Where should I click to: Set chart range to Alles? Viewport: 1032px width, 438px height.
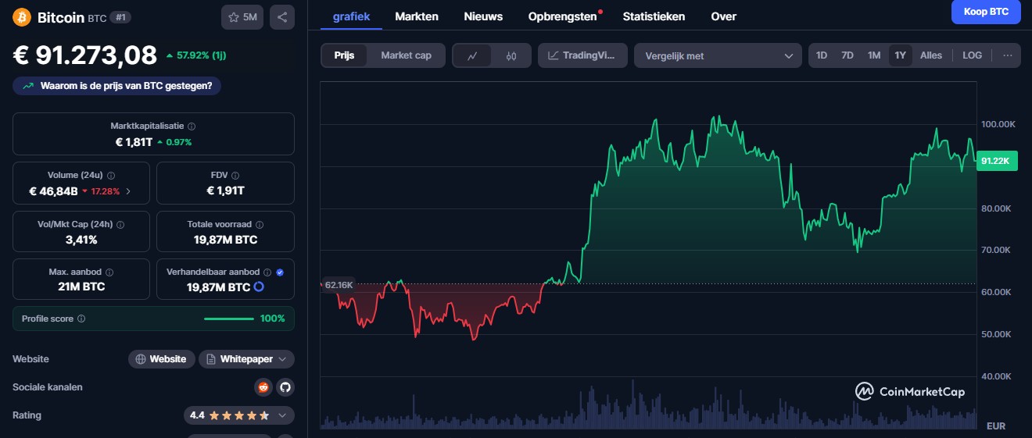(x=931, y=55)
